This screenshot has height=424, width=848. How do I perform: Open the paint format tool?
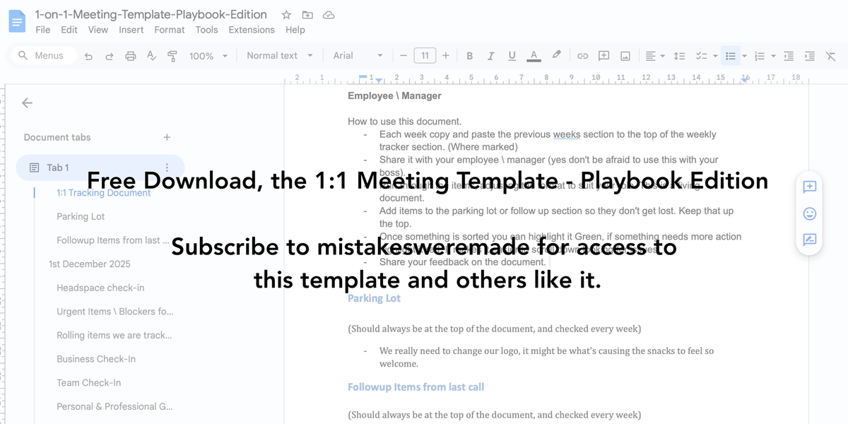pyautogui.click(x=172, y=55)
